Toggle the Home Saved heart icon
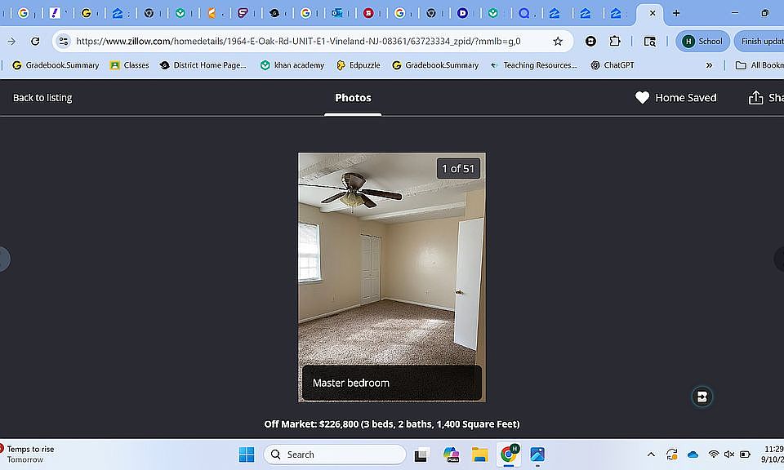The width and height of the screenshot is (784, 470). [642, 98]
